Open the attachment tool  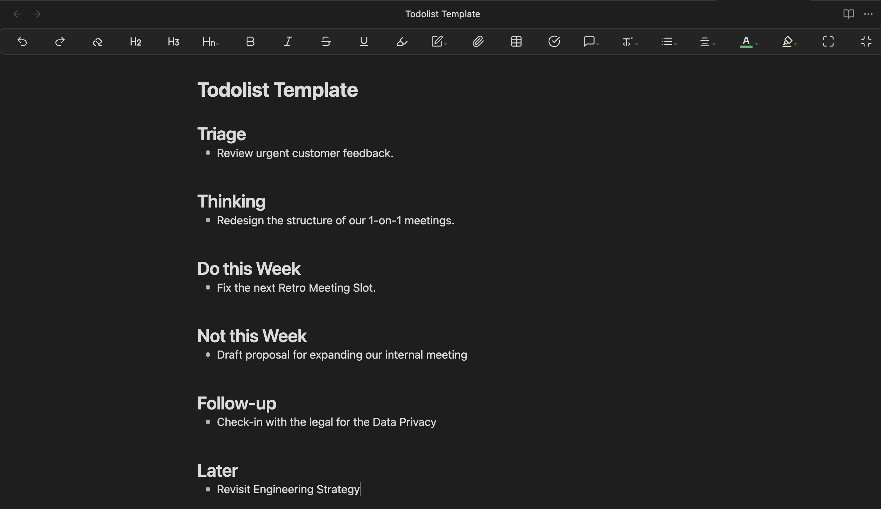[479, 41]
